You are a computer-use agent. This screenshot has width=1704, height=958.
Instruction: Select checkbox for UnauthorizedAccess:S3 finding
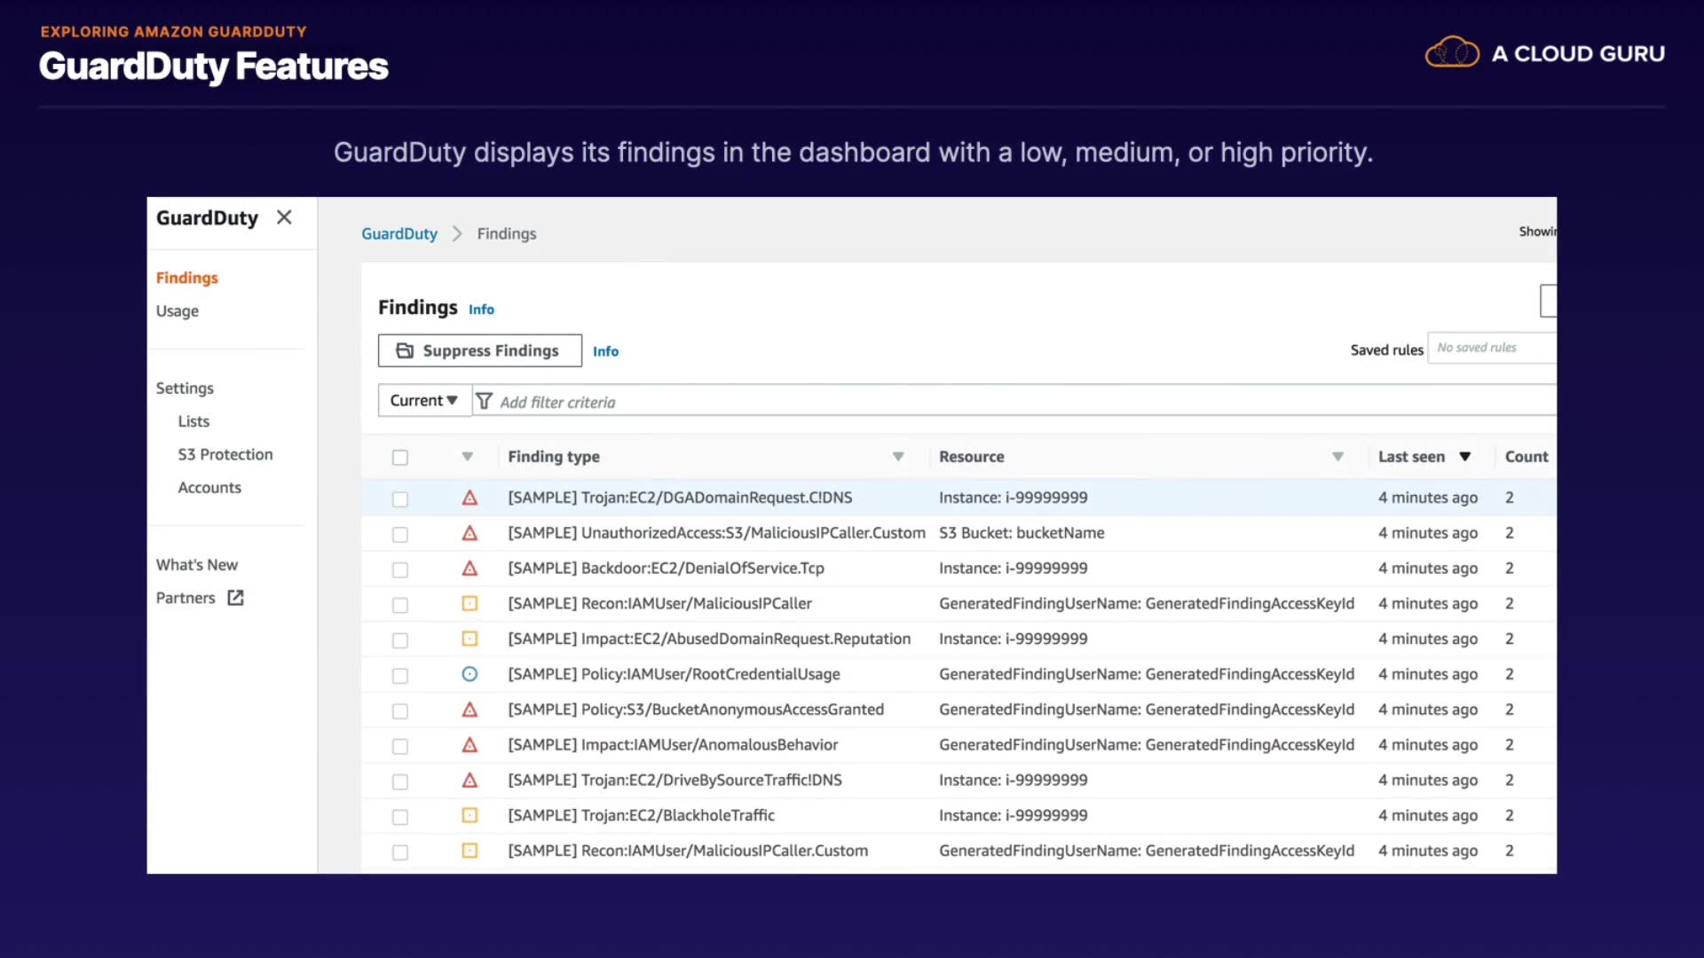click(400, 535)
